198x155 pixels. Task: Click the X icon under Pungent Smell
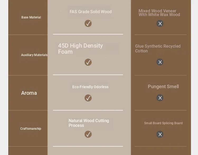tap(160, 98)
